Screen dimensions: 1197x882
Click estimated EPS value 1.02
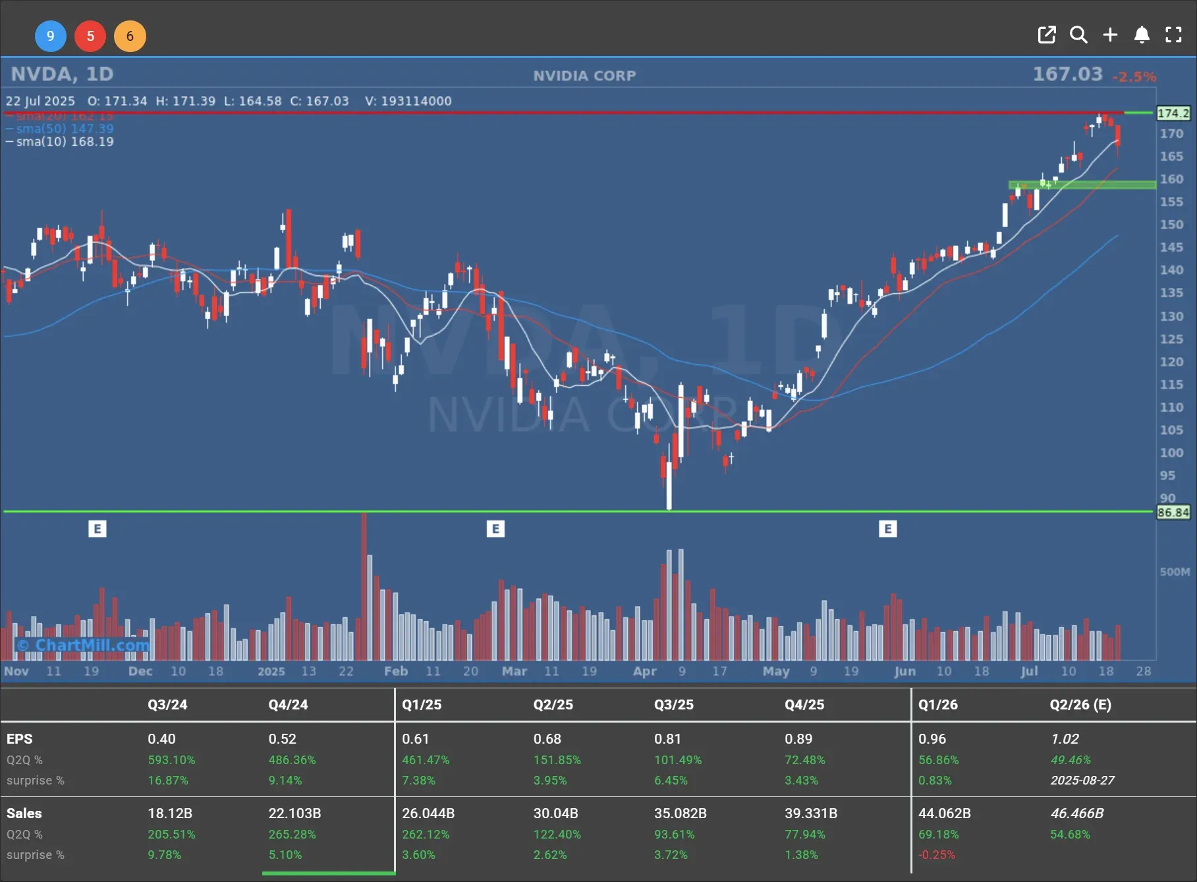coord(1065,739)
